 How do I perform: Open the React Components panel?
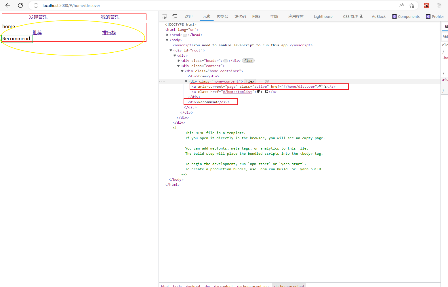coord(406,17)
